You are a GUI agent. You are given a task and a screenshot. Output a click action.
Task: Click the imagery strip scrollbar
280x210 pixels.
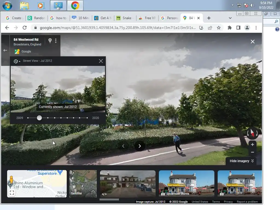pyautogui.click(x=109, y=199)
